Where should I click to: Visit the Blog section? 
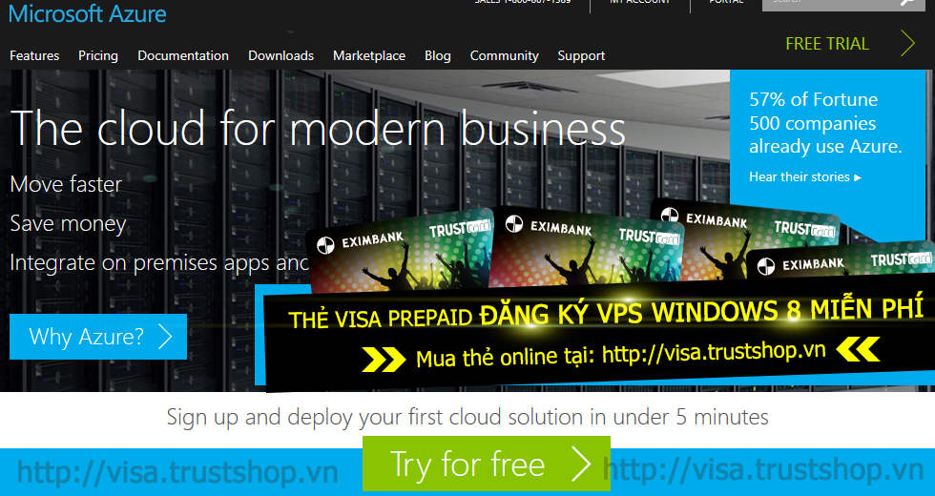(x=438, y=55)
